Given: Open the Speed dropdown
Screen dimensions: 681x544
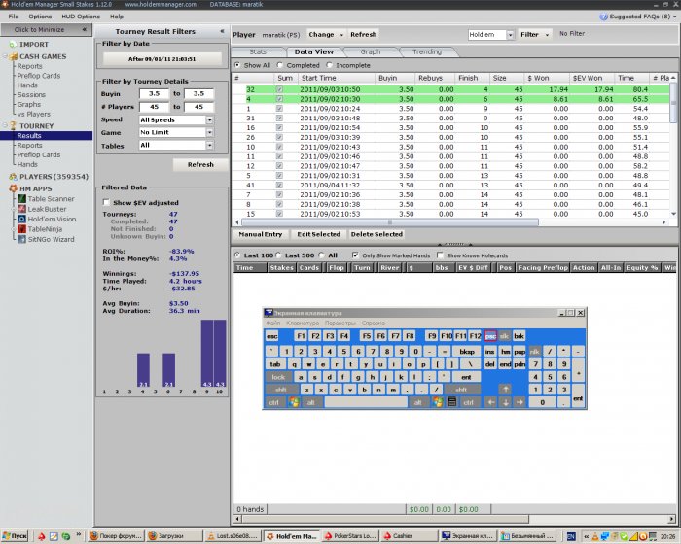Looking at the screenshot, I should tap(176, 119).
